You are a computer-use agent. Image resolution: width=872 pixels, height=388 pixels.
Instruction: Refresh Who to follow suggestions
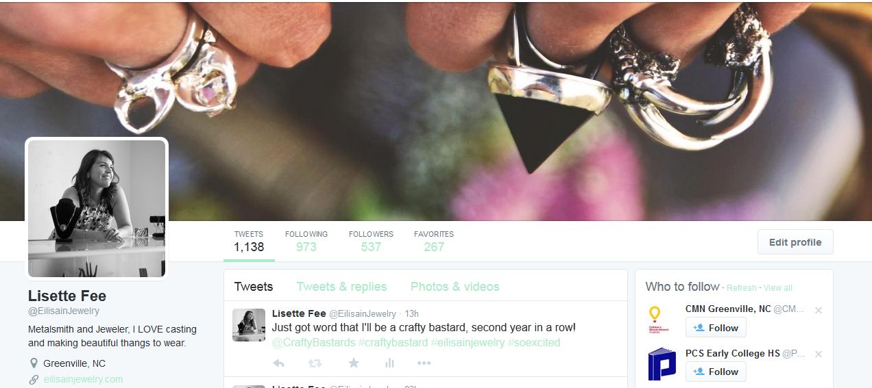pos(742,288)
